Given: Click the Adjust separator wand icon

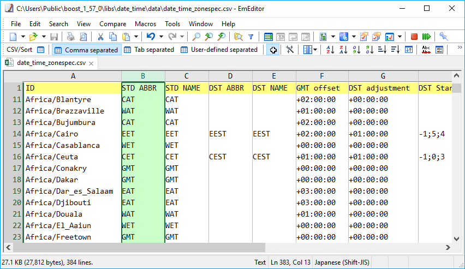Looking at the screenshot, I should 290,50.
